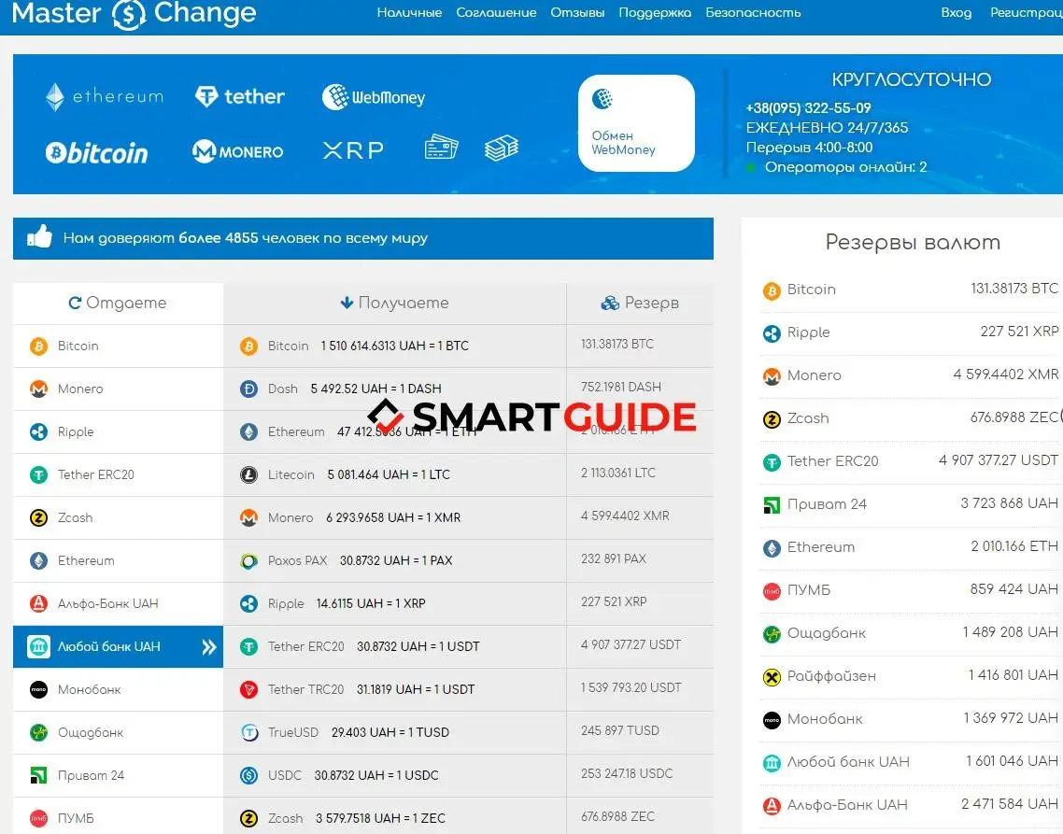This screenshot has width=1063, height=834.
Task: Go to the Отзывы page
Action: 577,13
